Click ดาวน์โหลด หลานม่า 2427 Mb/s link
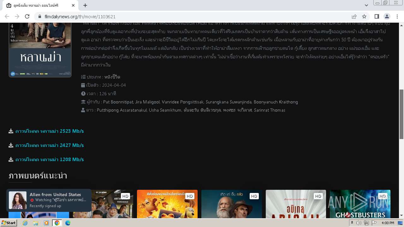The height and width of the screenshot is (227, 404). click(x=50, y=145)
